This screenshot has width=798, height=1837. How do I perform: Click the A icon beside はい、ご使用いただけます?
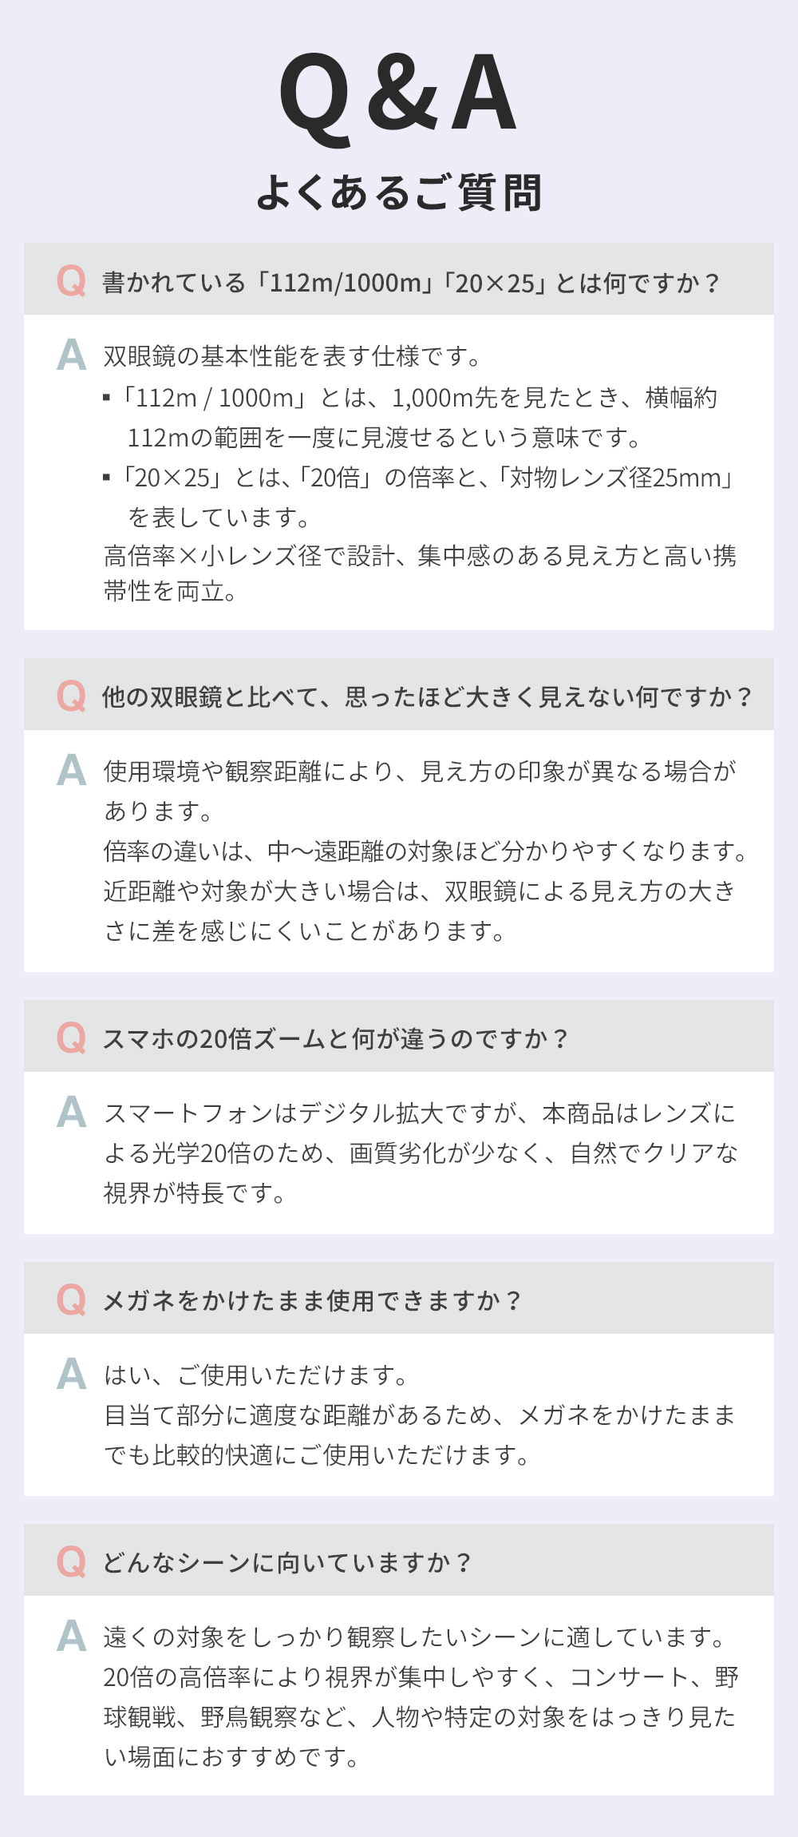(71, 1374)
